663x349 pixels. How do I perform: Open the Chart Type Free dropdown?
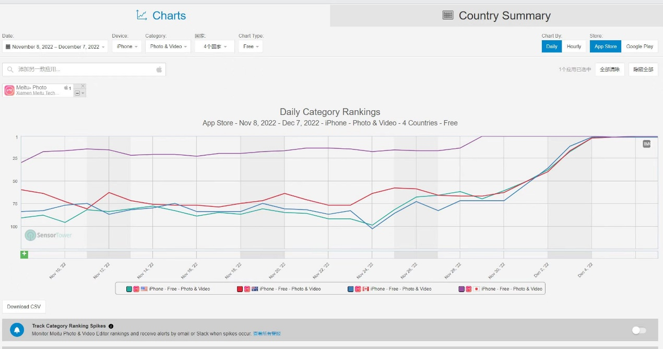point(251,46)
